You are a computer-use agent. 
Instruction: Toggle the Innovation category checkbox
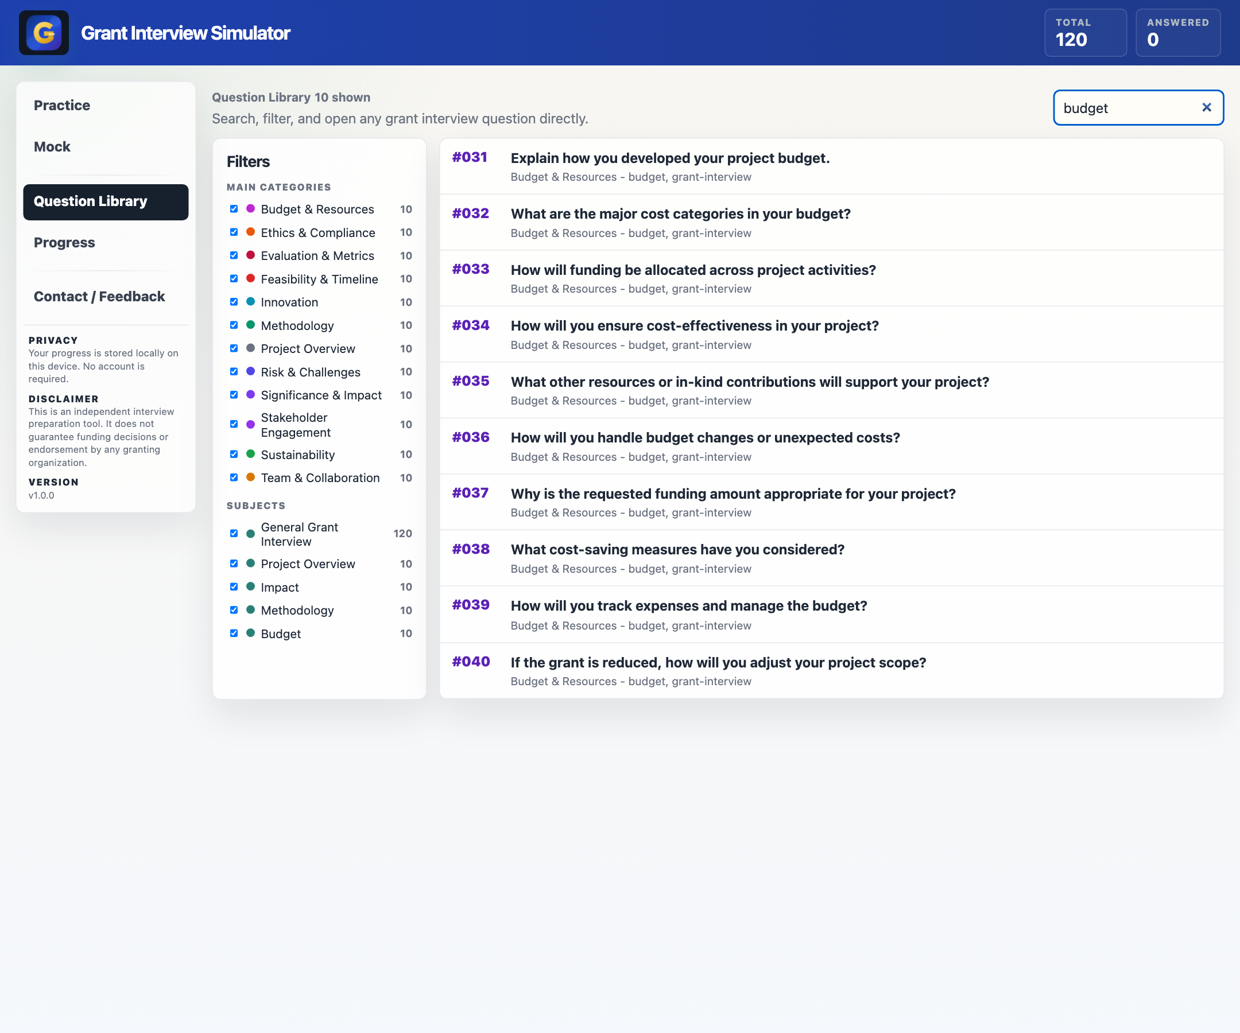[x=234, y=302]
